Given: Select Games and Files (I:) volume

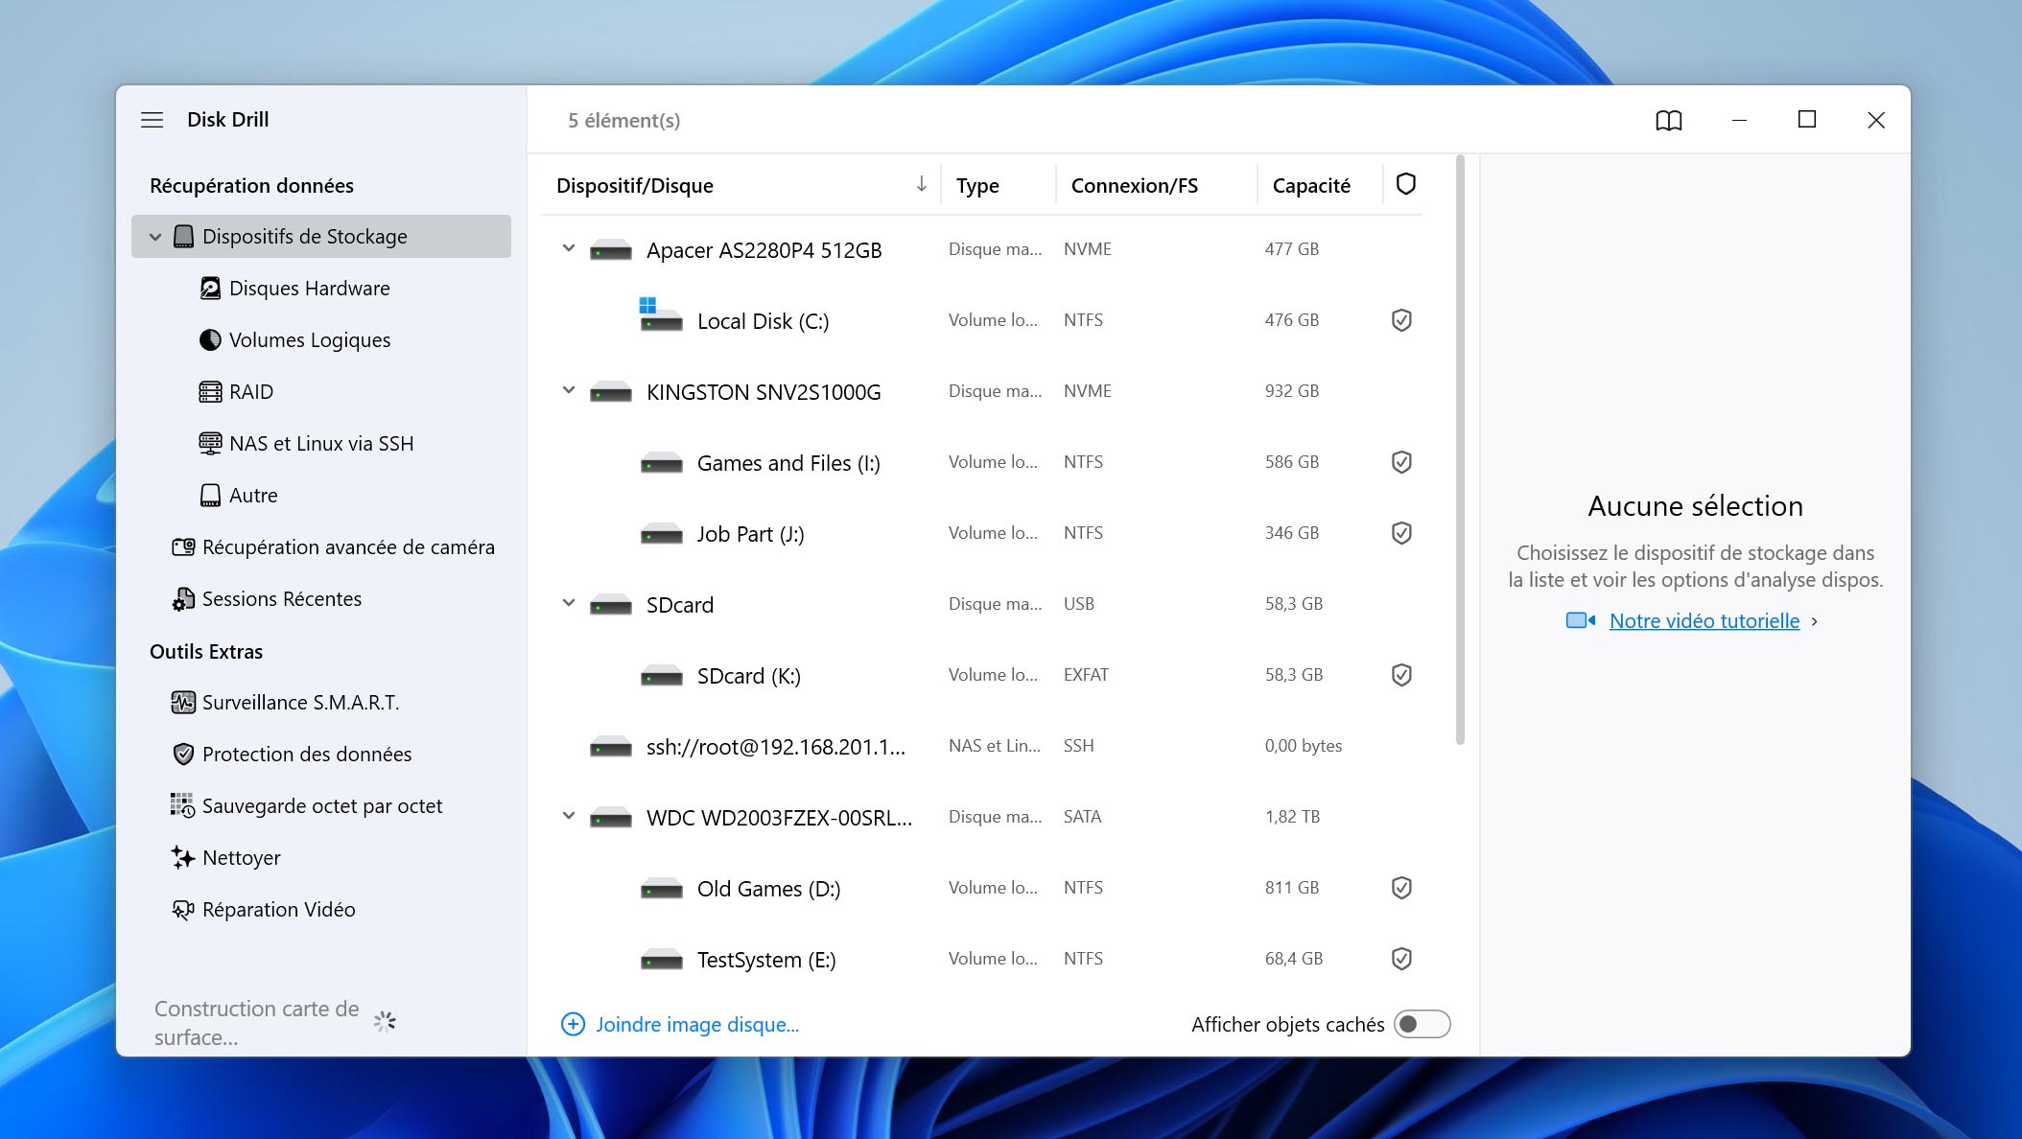Looking at the screenshot, I should coord(982,462).
